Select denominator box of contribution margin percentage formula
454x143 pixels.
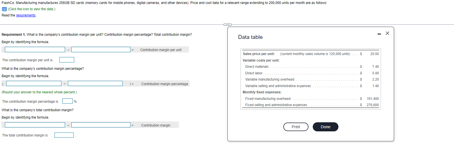click(x=95, y=84)
